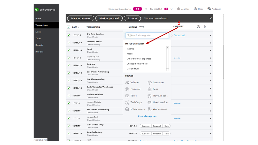258x145 pixels.
Task: Click the QuickBooks logo icon
Action: click(37, 10)
